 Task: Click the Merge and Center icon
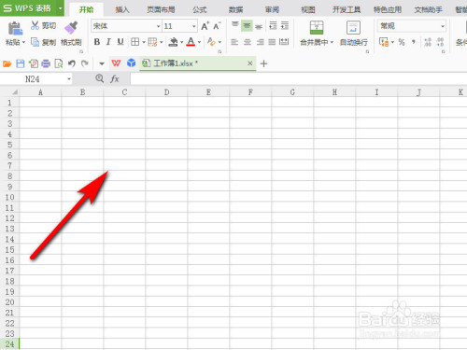[317, 28]
